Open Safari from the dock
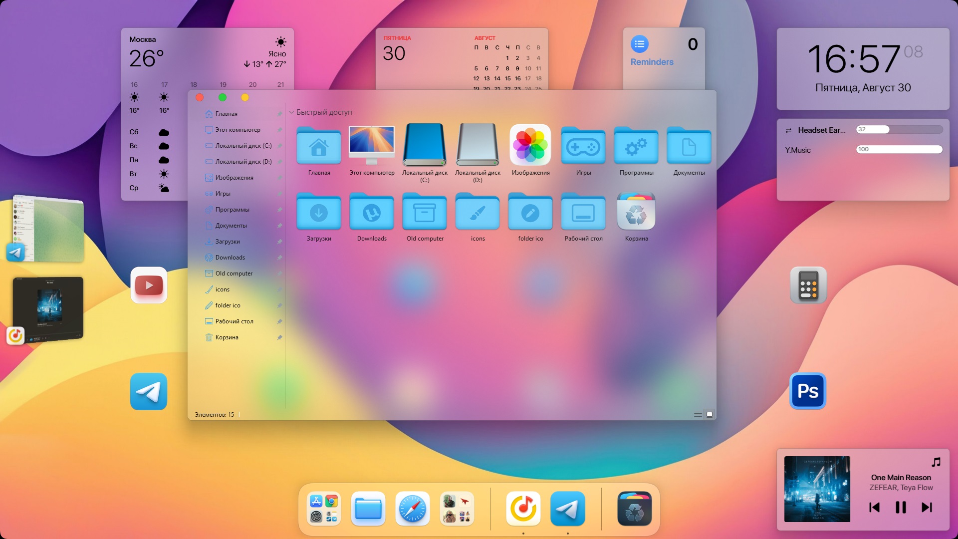This screenshot has height=539, width=958. coord(413,509)
